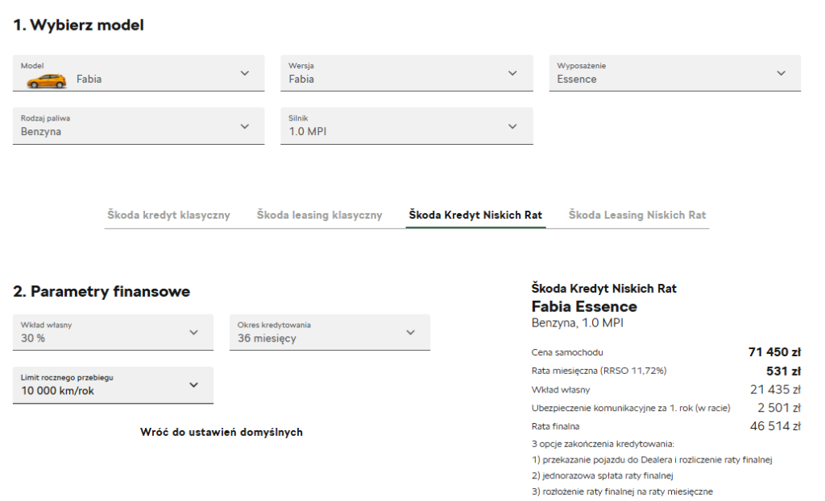
Task: Click option 2) jednorazowa spłata raty finalnej
Action: [603, 476]
